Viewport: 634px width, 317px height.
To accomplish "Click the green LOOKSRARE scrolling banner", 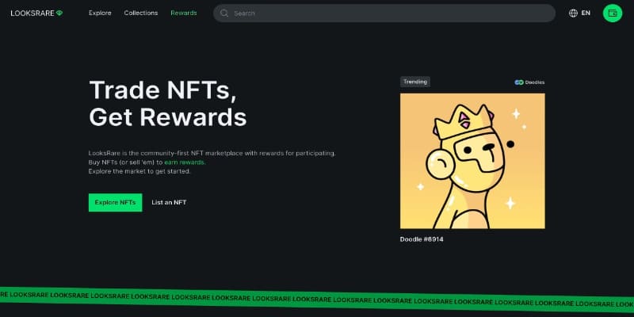I will [317, 298].
